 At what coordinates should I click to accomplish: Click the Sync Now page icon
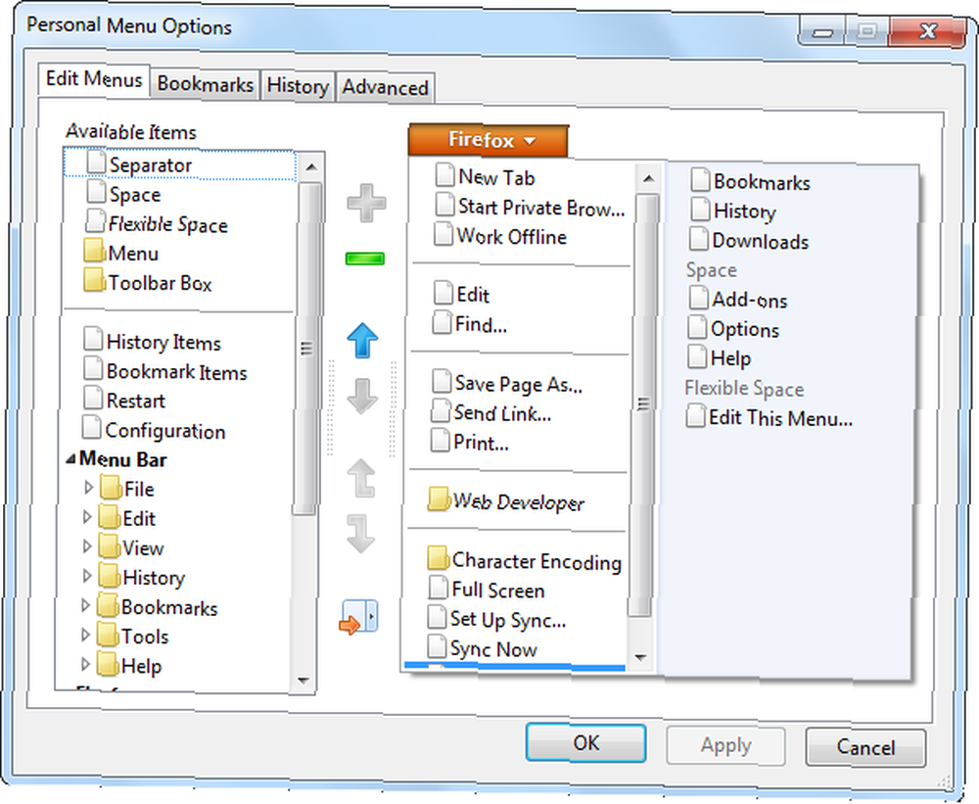437,646
